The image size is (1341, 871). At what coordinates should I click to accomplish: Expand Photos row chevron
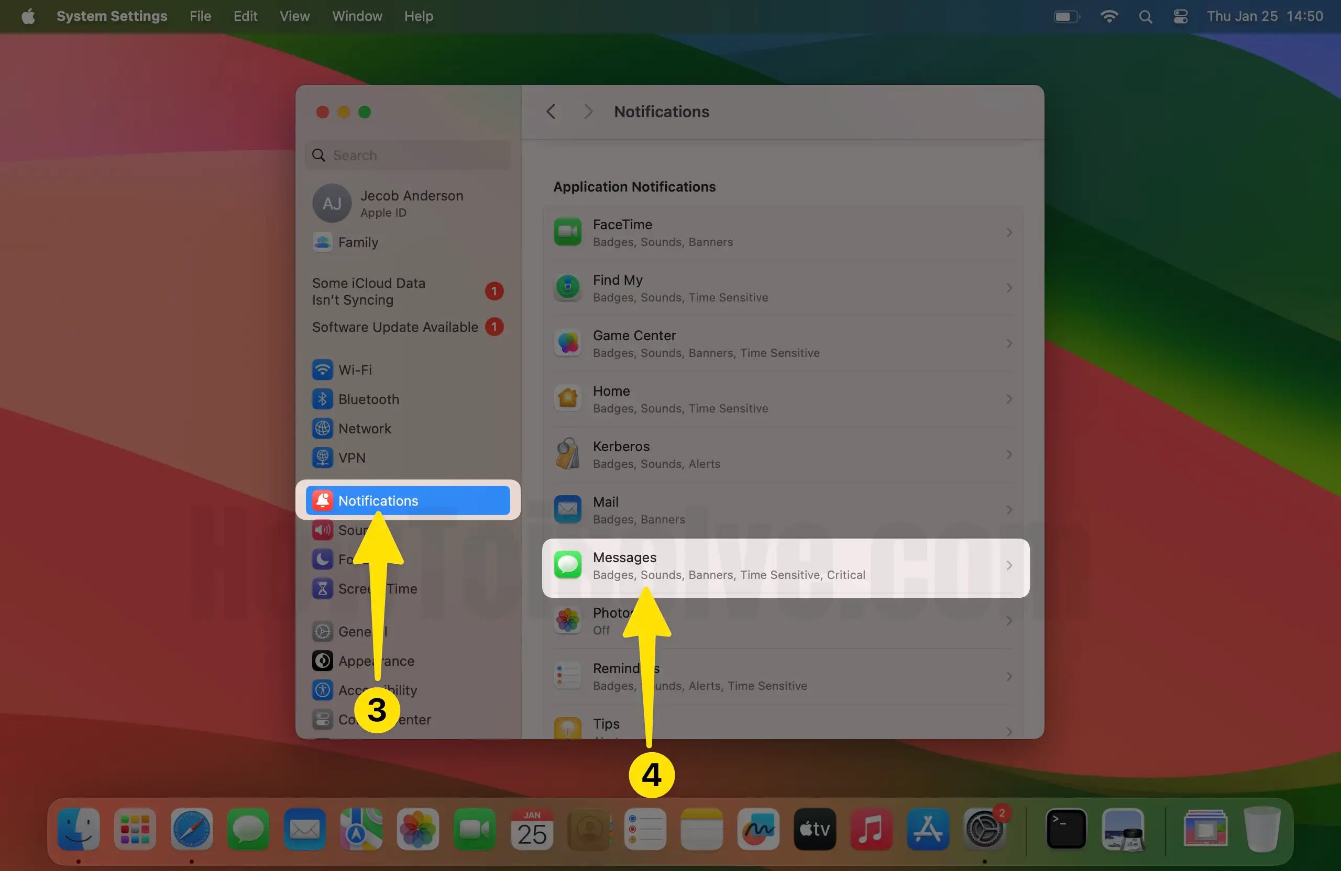[x=1009, y=620]
